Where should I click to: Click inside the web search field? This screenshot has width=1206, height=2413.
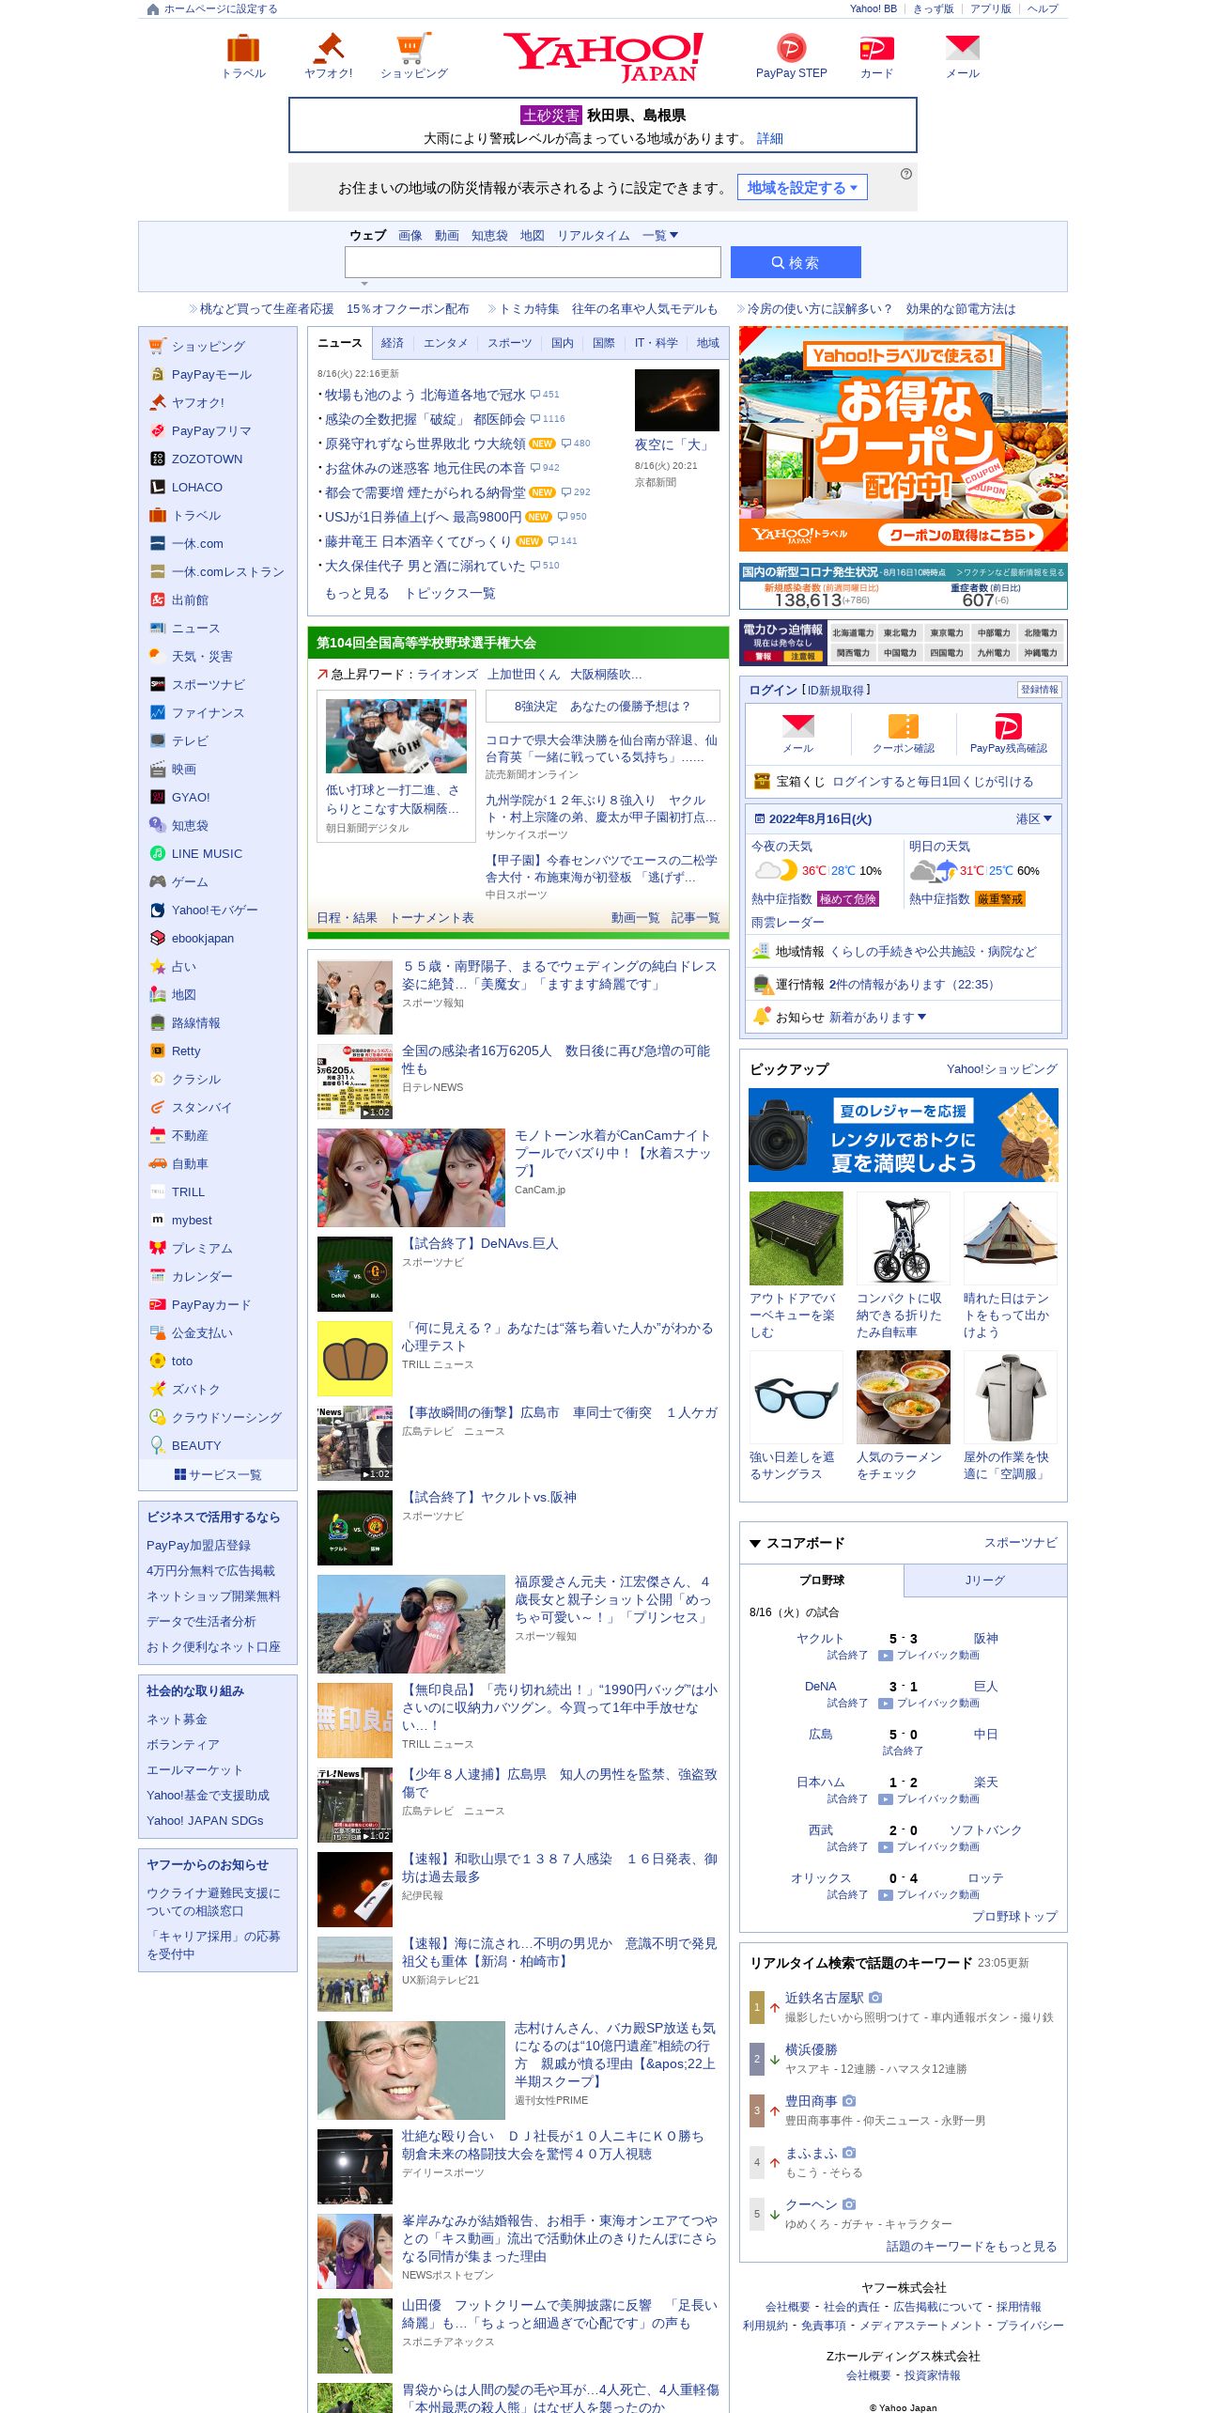coord(533,262)
